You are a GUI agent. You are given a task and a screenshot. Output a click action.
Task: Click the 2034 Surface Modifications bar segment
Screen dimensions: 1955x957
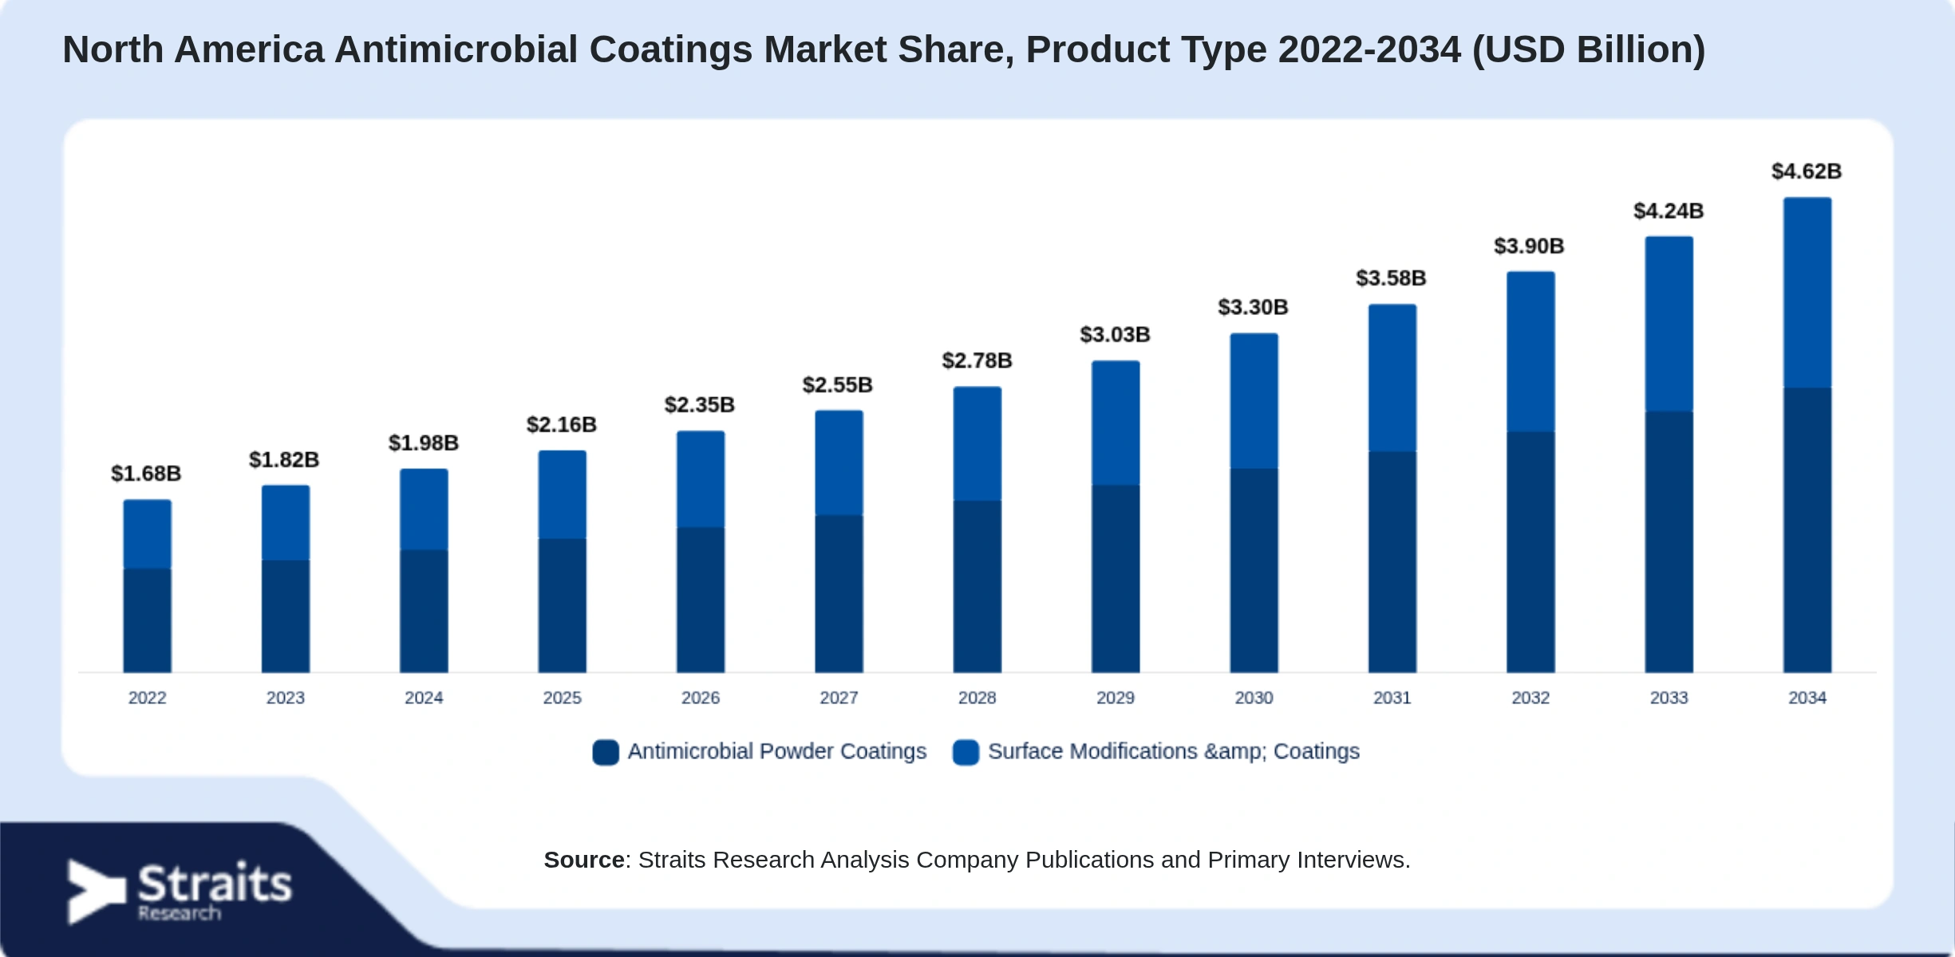(x=1807, y=293)
